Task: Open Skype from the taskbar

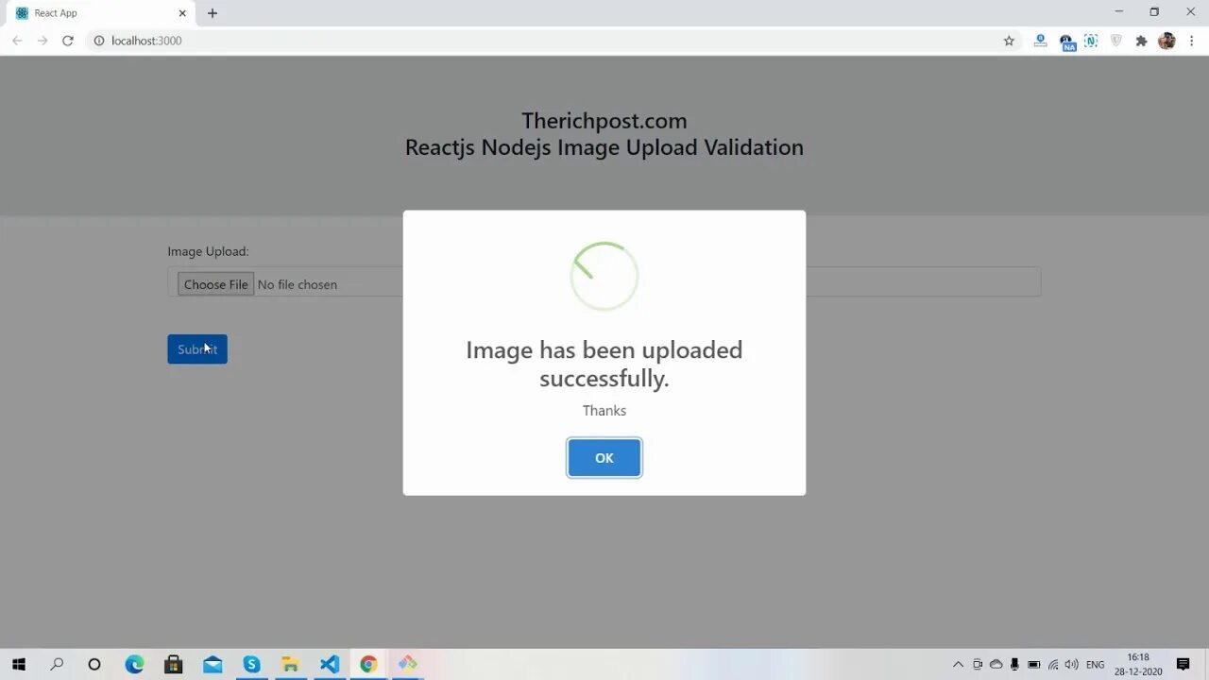Action: click(x=251, y=664)
